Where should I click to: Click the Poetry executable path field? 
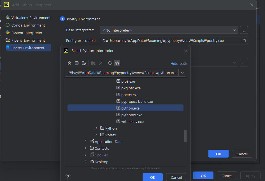pyautogui.click(x=170, y=41)
